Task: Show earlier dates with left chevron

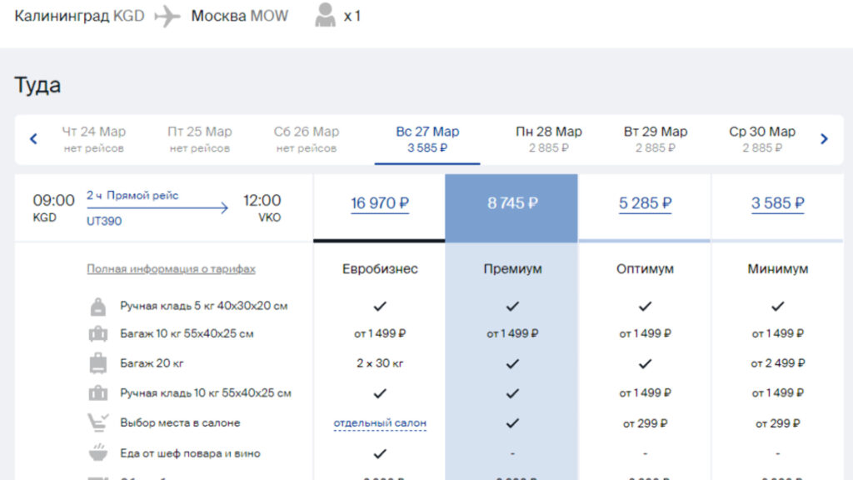Action: pos(33,139)
